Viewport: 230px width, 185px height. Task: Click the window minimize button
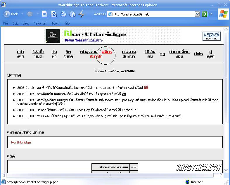(212, 5)
